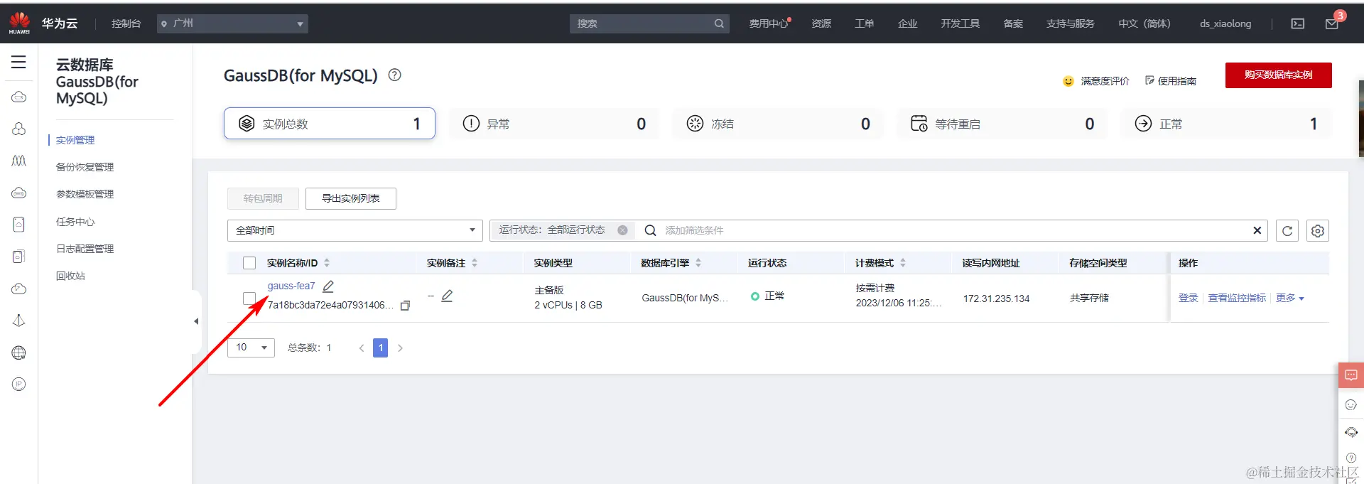Click the globe icon in left rail

(19, 353)
